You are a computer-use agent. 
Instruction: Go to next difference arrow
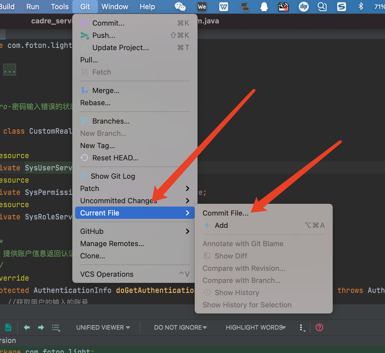[41, 327]
